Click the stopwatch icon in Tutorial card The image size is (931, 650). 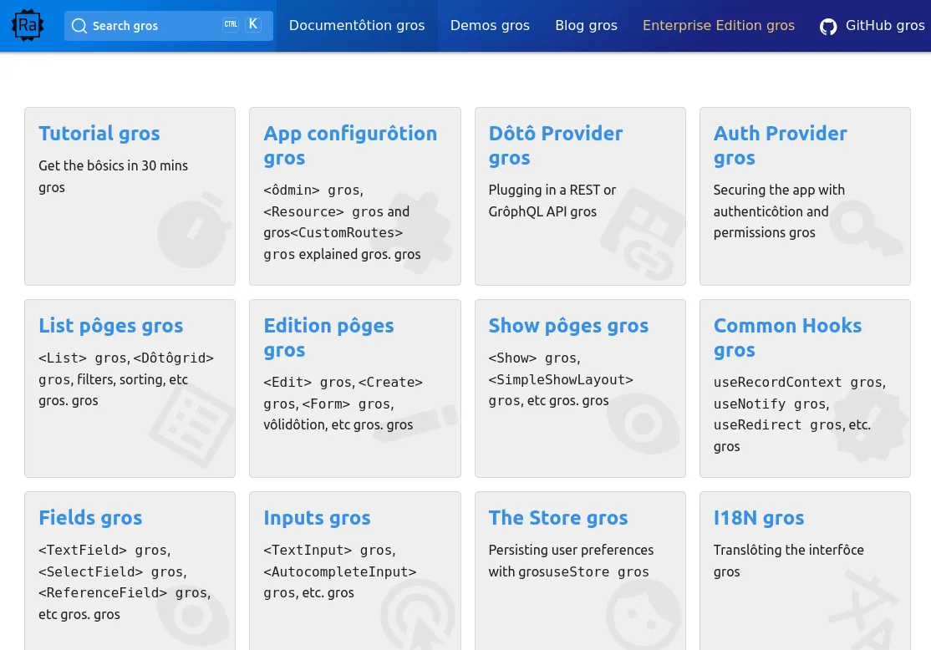tap(191, 231)
